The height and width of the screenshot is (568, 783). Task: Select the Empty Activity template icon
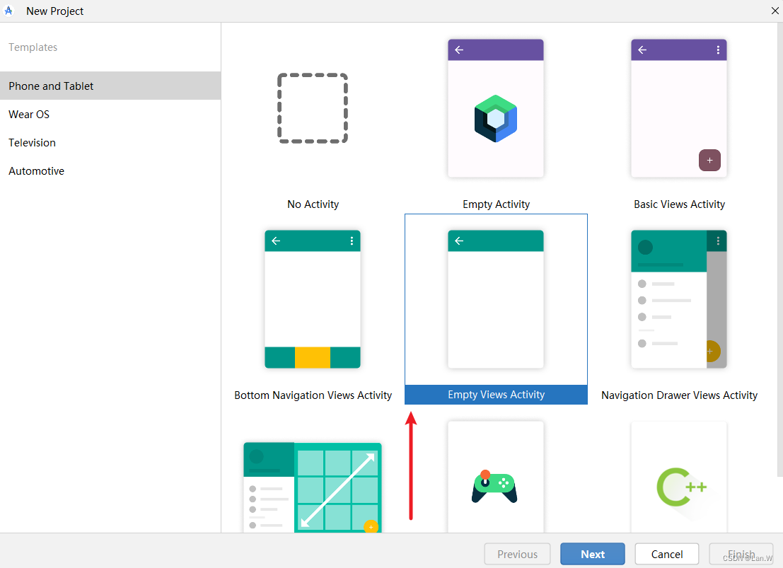tap(495, 108)
